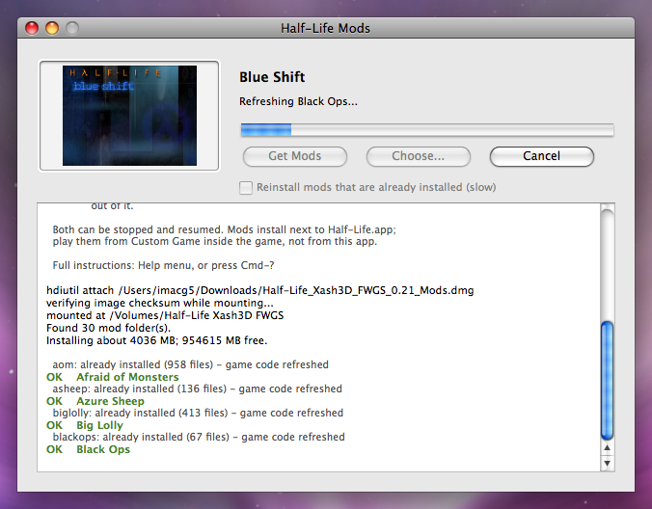Click the 'OK Afraid of Monsters' line

(x=112, y=377)
